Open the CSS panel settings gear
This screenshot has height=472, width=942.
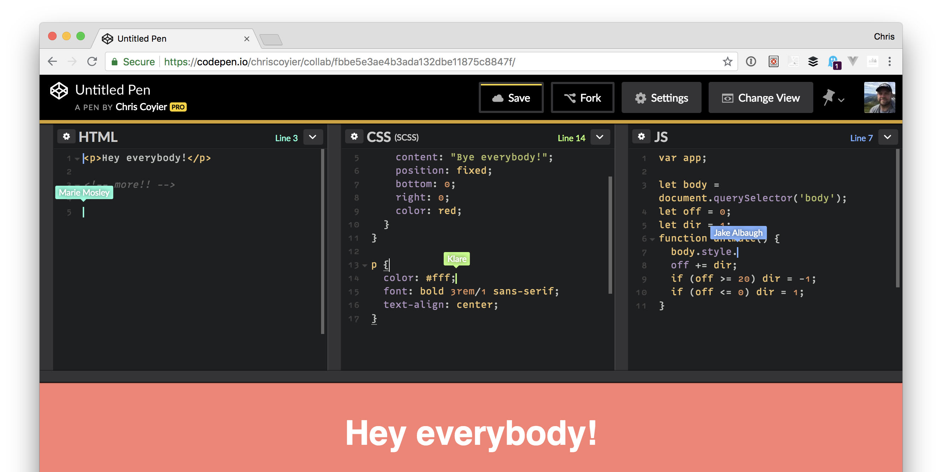click(354, 136)
